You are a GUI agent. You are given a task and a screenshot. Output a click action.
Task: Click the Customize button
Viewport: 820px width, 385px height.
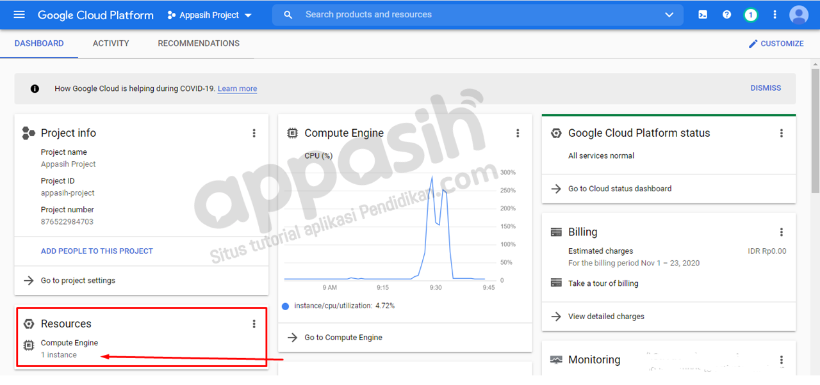tap(776, 43)
